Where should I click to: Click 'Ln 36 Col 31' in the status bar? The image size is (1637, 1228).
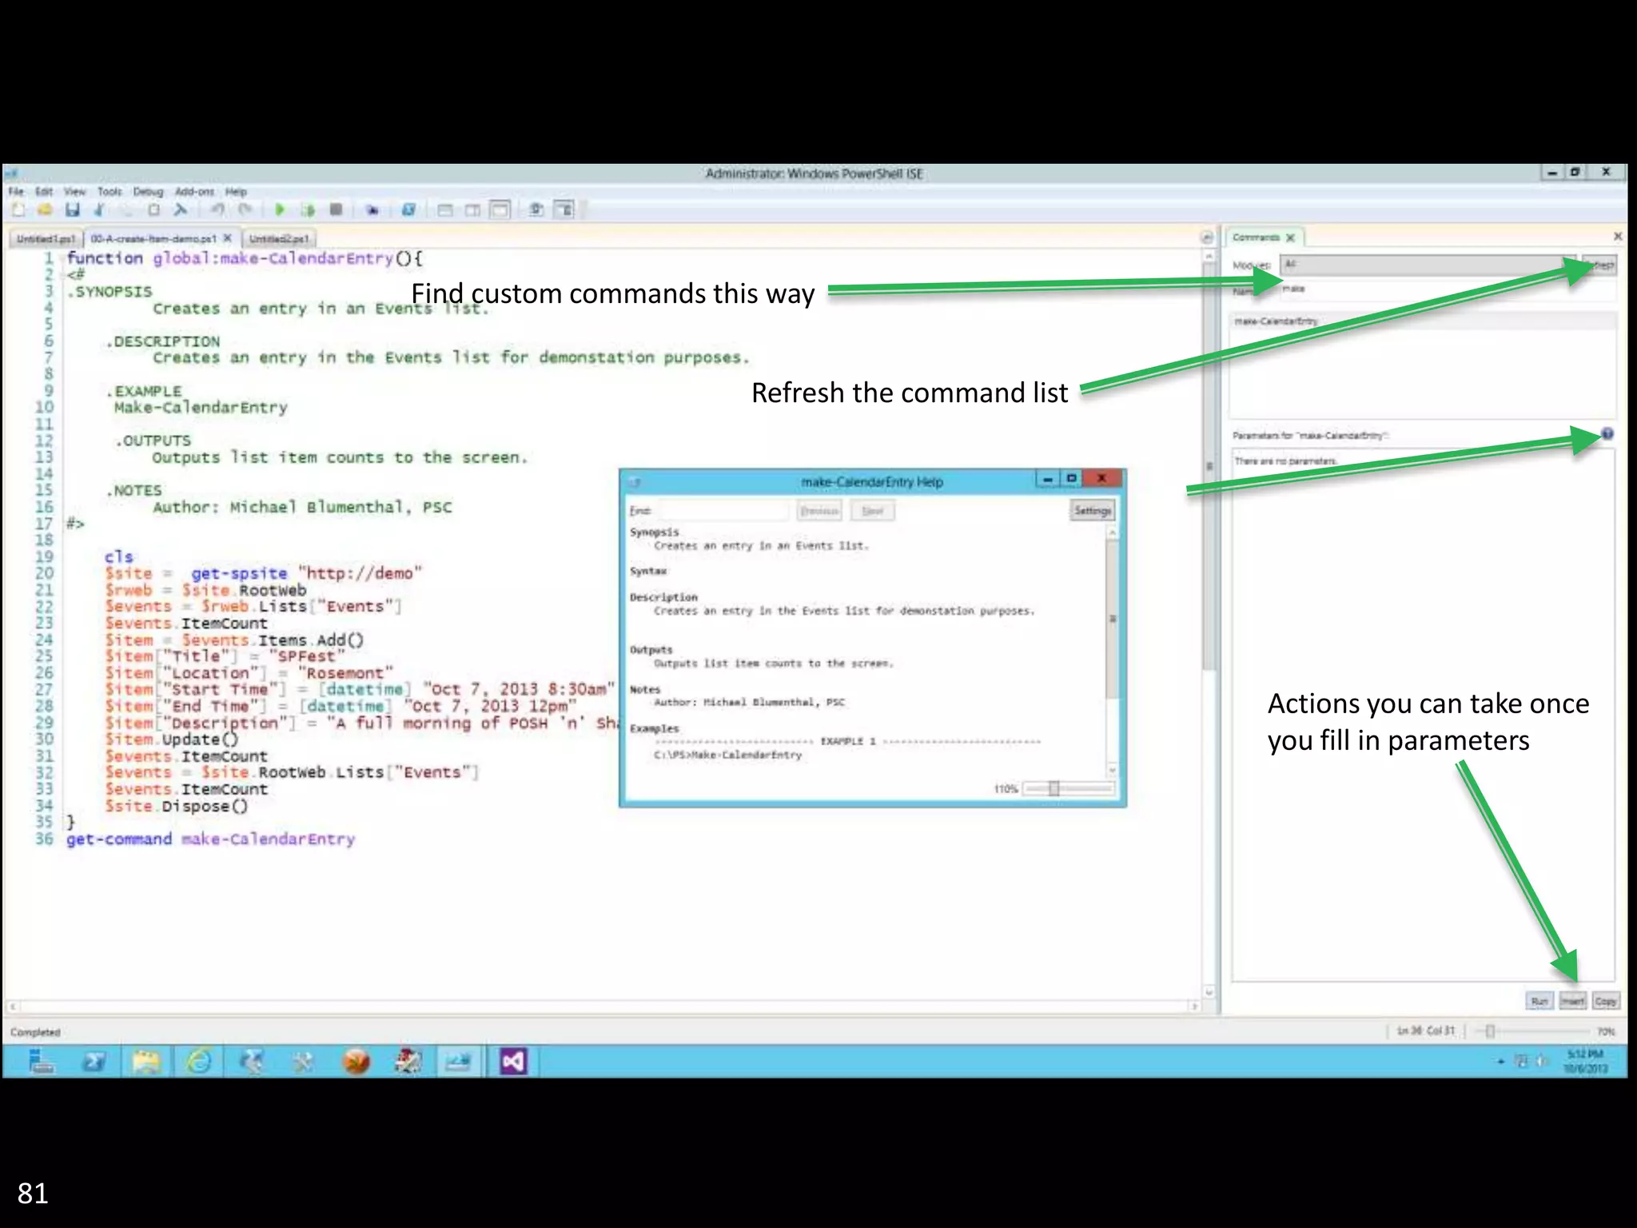(1425, 1031)
